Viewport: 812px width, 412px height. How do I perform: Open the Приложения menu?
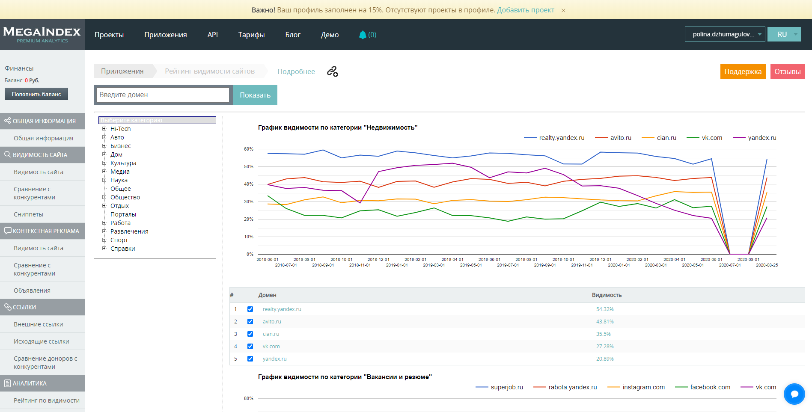166,35
